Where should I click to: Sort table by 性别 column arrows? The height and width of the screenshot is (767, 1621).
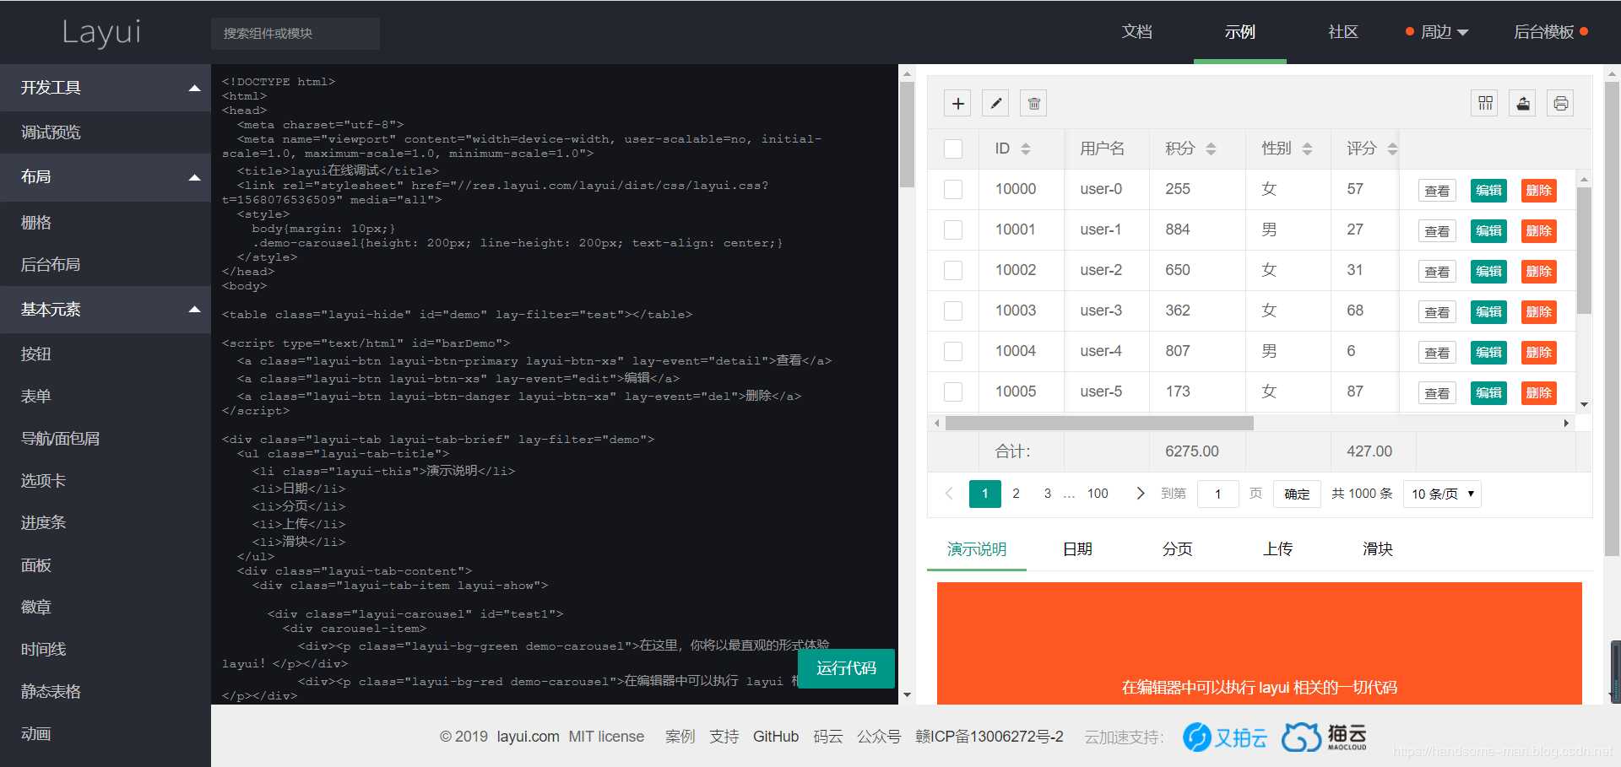[x=1307, y=149]
